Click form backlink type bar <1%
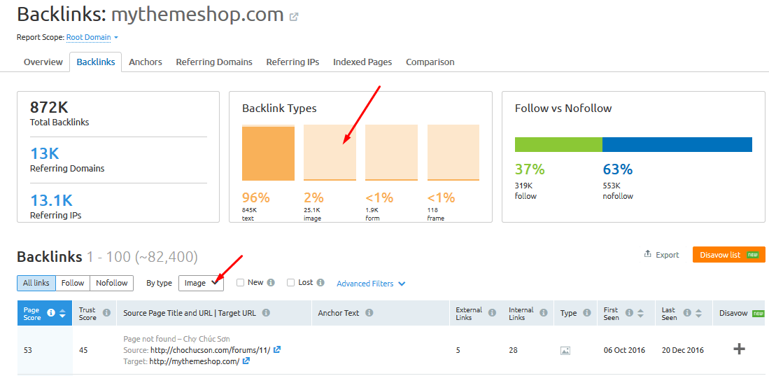The image size is (769, 376). [391, 153]
